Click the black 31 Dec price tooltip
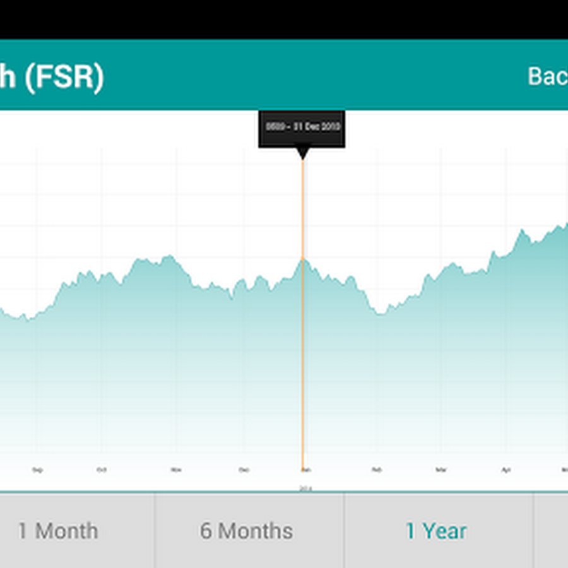Screen dimensions: 568x568 (302, 126)
